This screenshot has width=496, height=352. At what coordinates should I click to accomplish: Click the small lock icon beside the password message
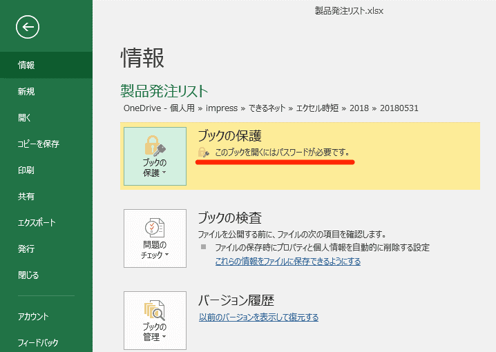[203, 153]
